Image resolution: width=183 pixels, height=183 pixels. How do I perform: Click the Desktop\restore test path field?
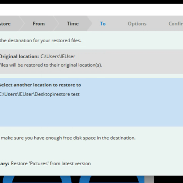[39, 94]
